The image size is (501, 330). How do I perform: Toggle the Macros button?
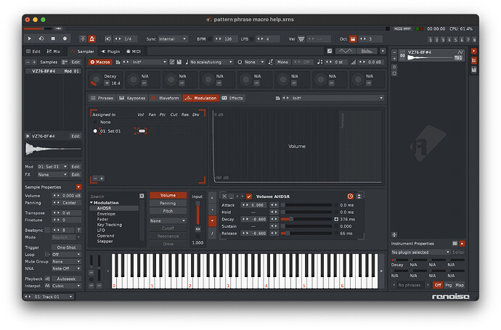100,62
